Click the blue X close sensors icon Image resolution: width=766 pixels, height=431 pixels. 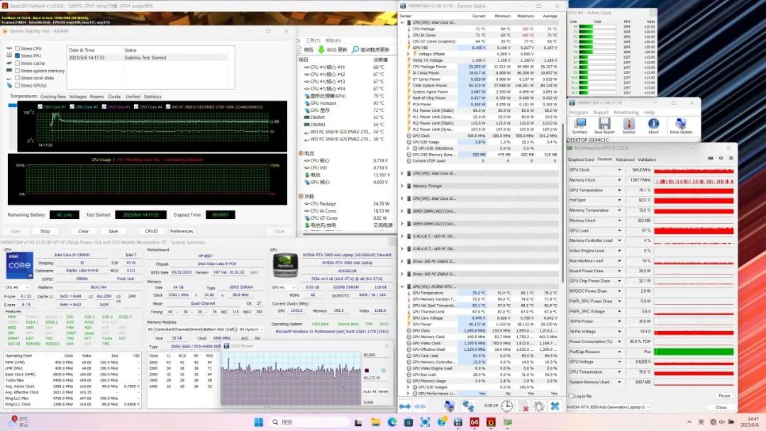coord(556,406)
